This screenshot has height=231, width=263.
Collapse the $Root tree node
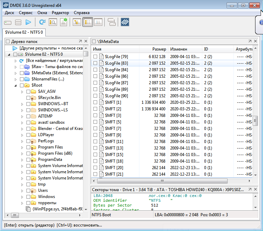tap(16, 85)
